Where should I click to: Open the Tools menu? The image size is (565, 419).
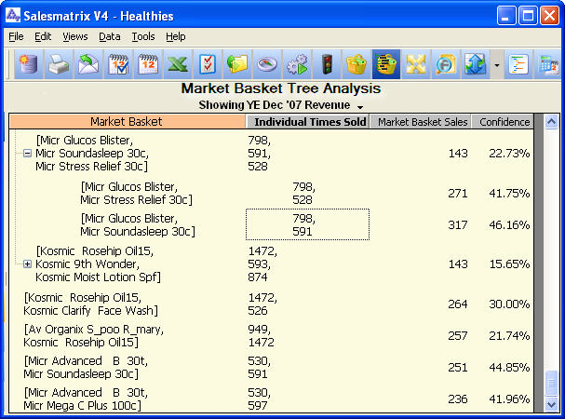tap(143, 36)
